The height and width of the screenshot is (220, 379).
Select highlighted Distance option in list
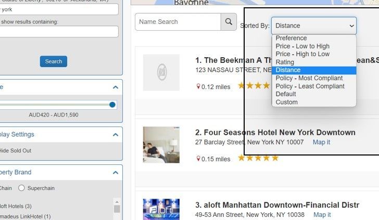point(314,70)
